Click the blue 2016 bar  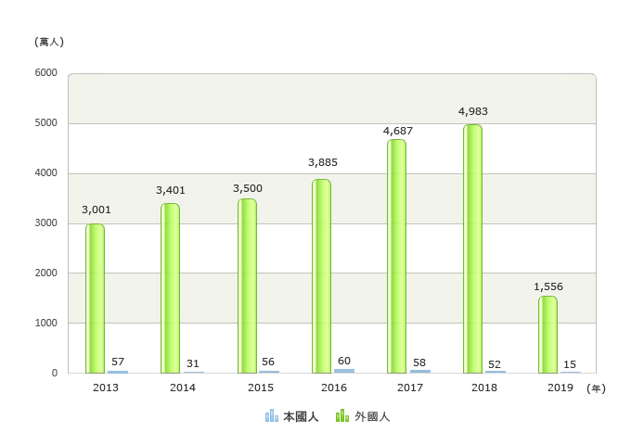click(344, 371)
